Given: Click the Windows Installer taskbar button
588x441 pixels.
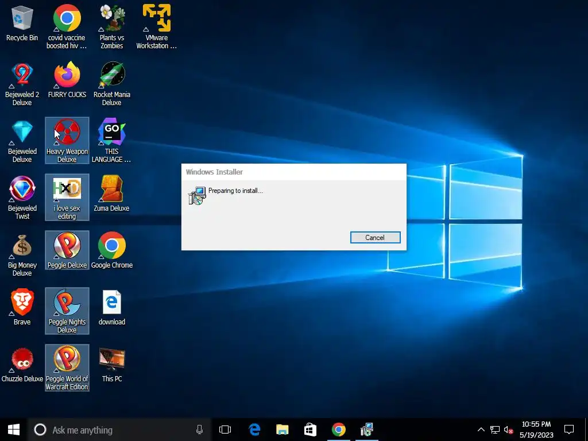Looking at the screenshot, I should pyautogui.click(x=366, y=430).
